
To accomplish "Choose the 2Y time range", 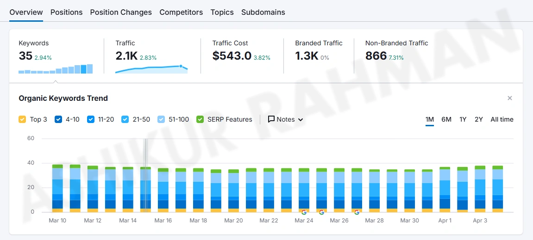I will pos(479,119).
